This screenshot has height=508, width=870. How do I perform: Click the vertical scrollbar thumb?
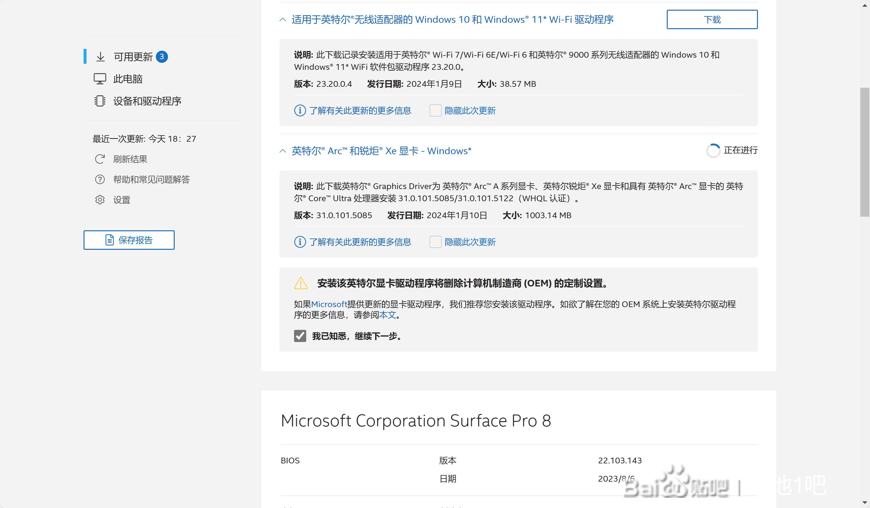click(865, 152)
